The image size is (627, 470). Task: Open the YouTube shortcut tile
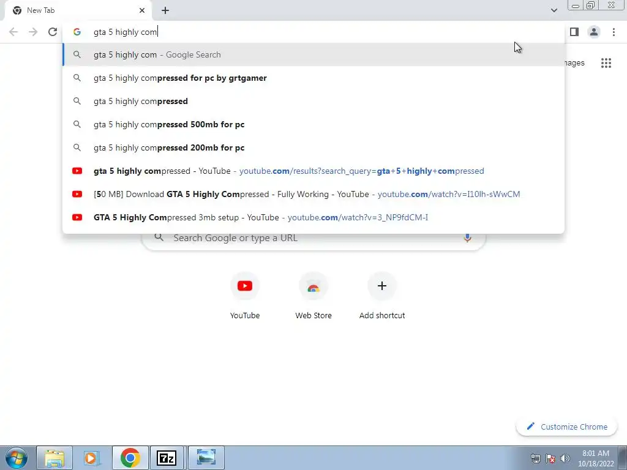click(245, 296)
